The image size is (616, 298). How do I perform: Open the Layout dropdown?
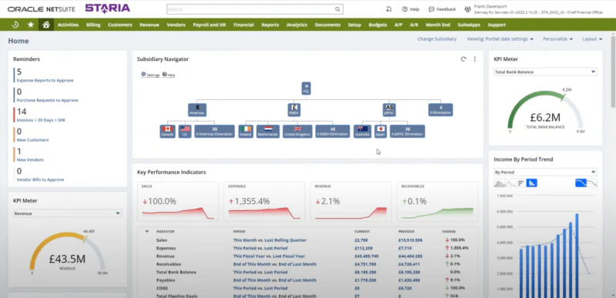pos(592,39)
